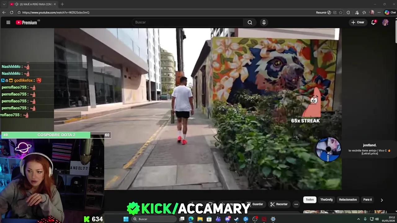397x223 pixels.
Task: Open the volume tray icon
Action: [x=377, y=219]
